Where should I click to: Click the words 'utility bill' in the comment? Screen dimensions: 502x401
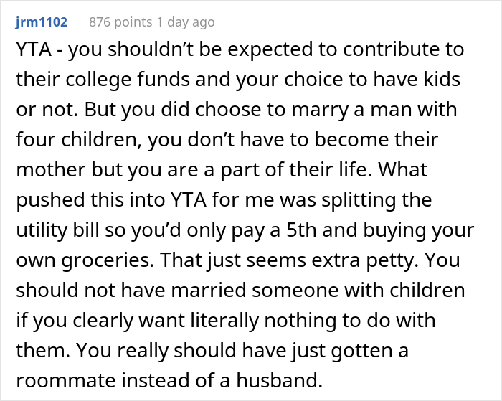click(x=57, y=230)
